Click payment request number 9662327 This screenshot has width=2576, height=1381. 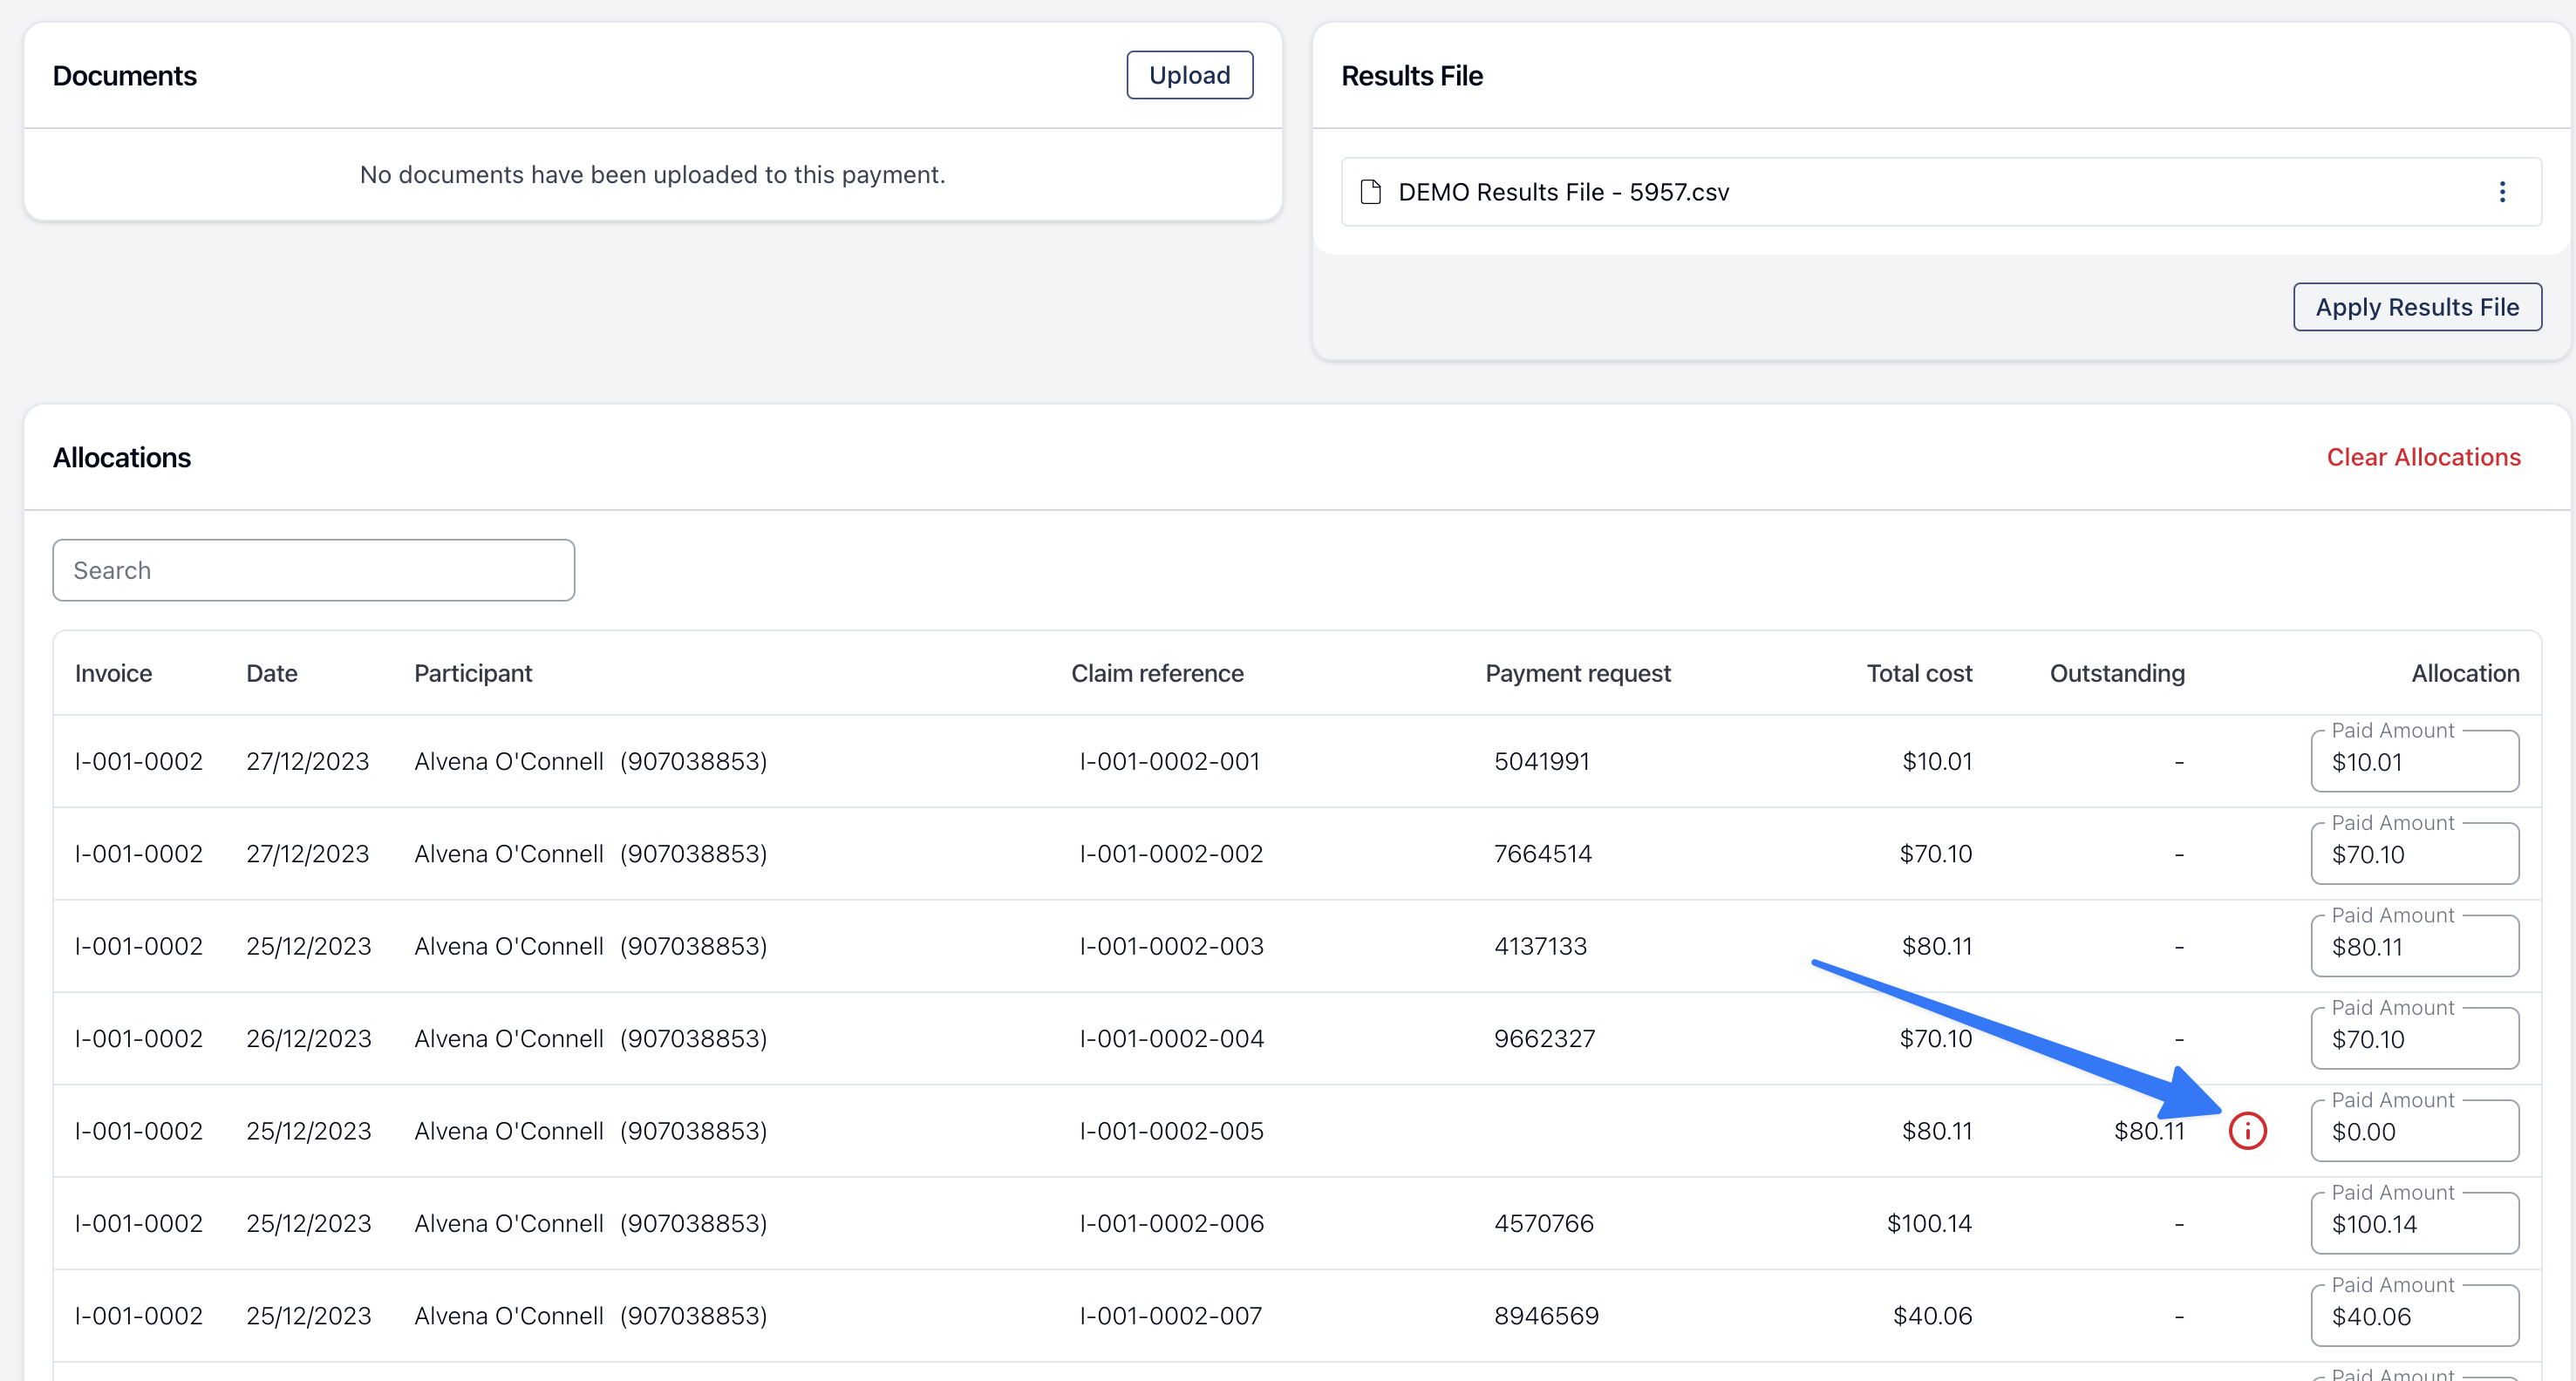coord(1544,1039)
